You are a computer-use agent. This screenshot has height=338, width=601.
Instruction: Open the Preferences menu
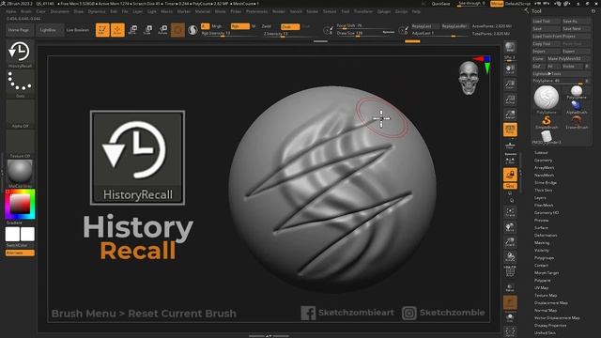[x=256, y=11]
